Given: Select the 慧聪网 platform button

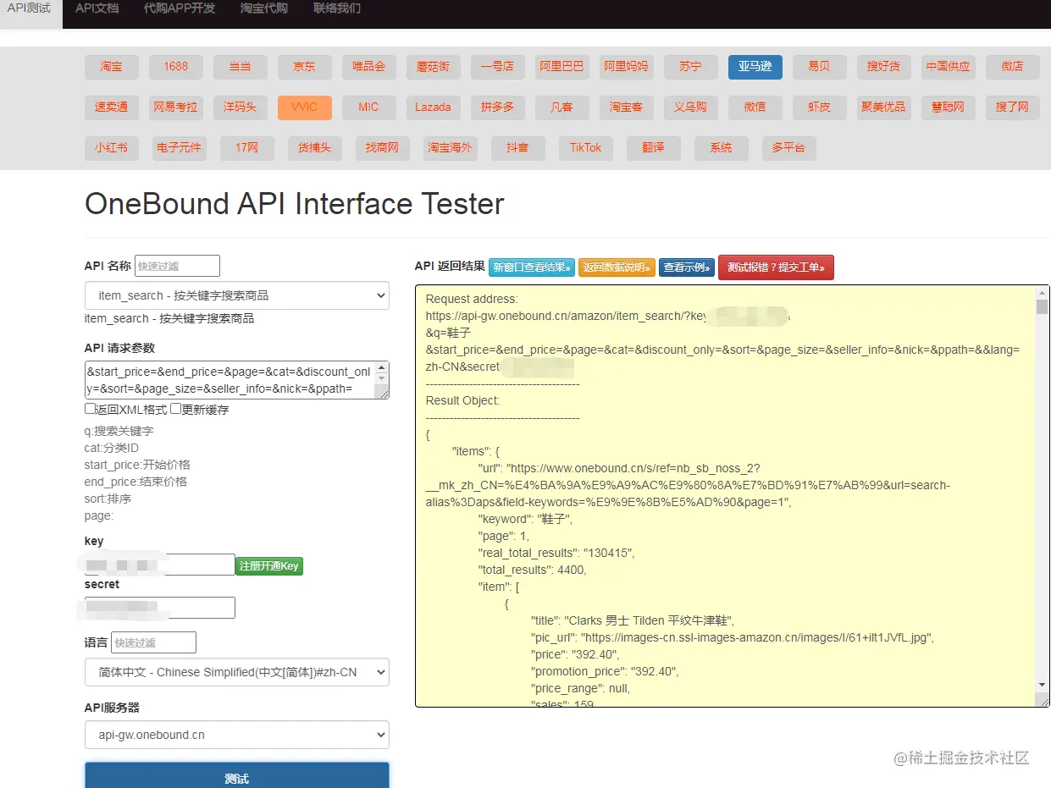Looking at the screenshot, I should 949,107.
